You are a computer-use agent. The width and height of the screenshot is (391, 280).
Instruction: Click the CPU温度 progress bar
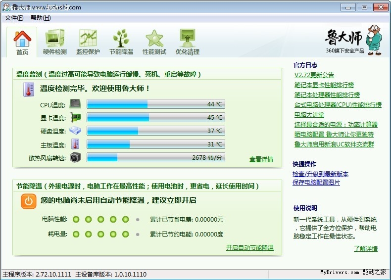(x=155, y=104)
